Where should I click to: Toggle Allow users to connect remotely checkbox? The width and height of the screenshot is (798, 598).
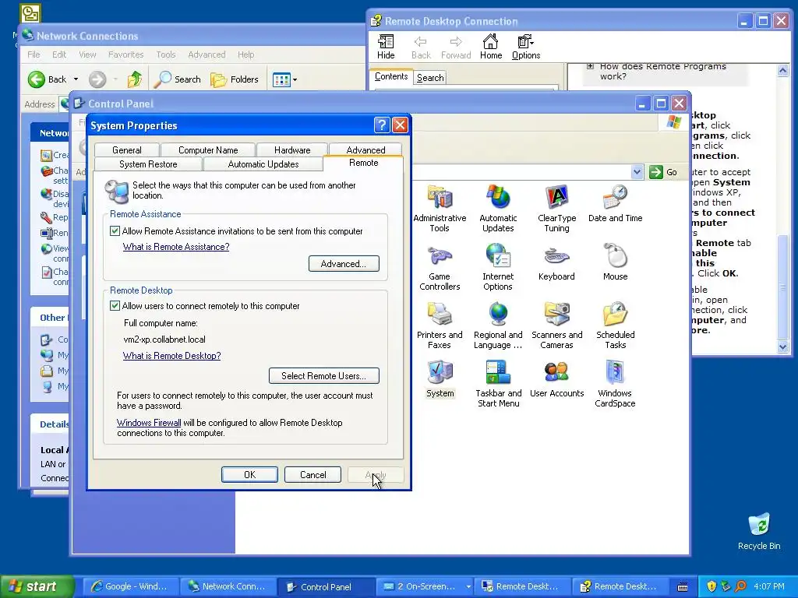tap(115, 305)
